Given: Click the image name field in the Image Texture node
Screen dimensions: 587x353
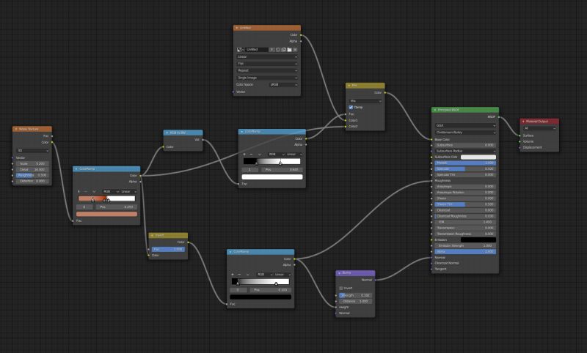Looking at the screenshot, I should tap(257, 49).
